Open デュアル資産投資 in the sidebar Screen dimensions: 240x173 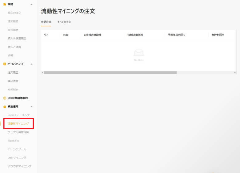click(x=18, y=132)
